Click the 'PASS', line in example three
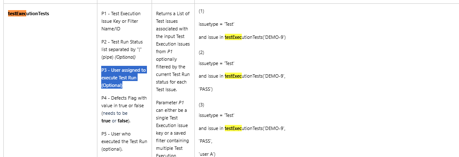The image size is (459, 157). click(x=205, y=141)
